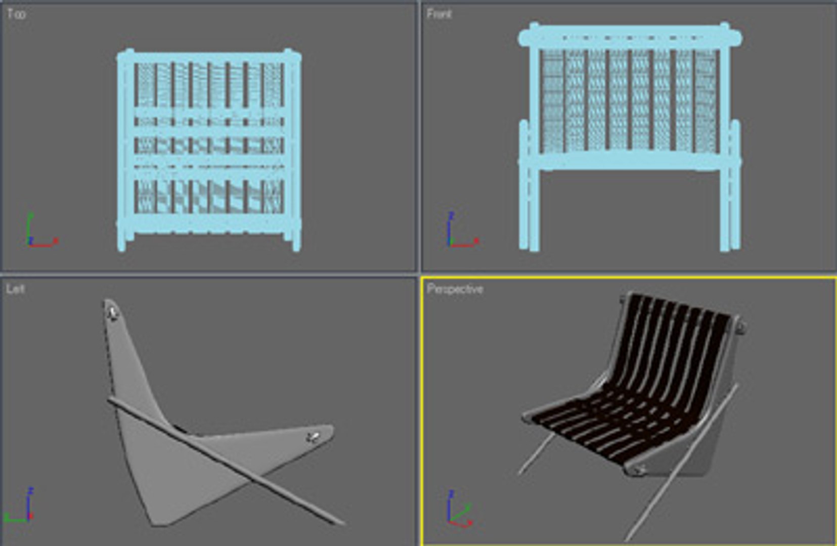Open the Top viewport label menu
The height and width of the screenshot is (546, 837).
(16, 14)
